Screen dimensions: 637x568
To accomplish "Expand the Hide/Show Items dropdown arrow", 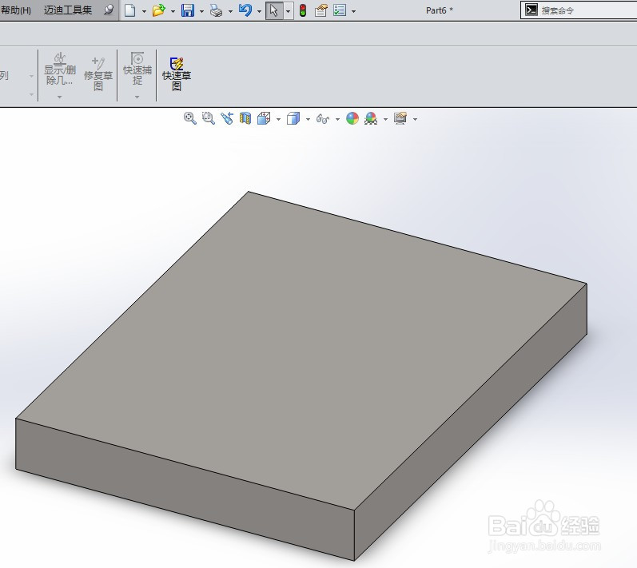I will coord(337,119).
